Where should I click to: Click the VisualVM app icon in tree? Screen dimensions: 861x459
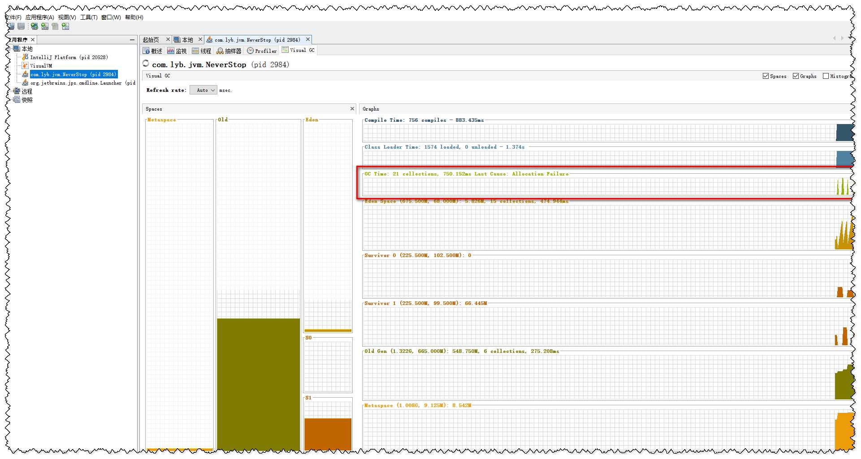tap(25, 66)
